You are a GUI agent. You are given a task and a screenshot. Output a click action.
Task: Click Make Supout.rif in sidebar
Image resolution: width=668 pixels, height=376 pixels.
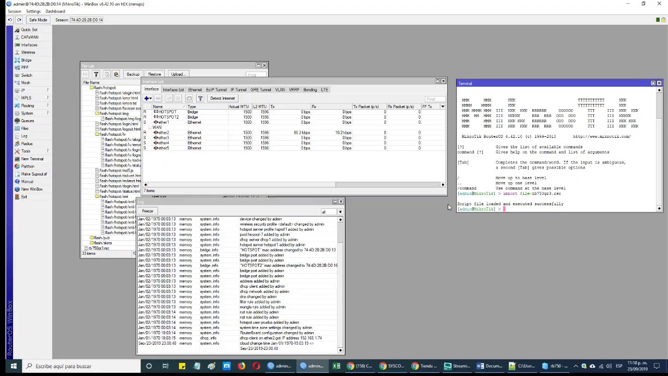pos(33,174)
